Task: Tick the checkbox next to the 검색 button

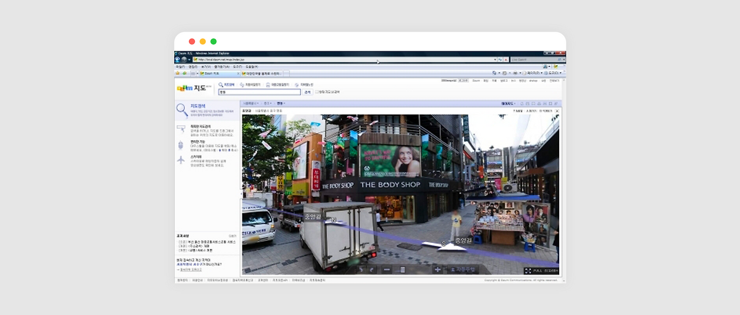Action: (x=316, y=92)
